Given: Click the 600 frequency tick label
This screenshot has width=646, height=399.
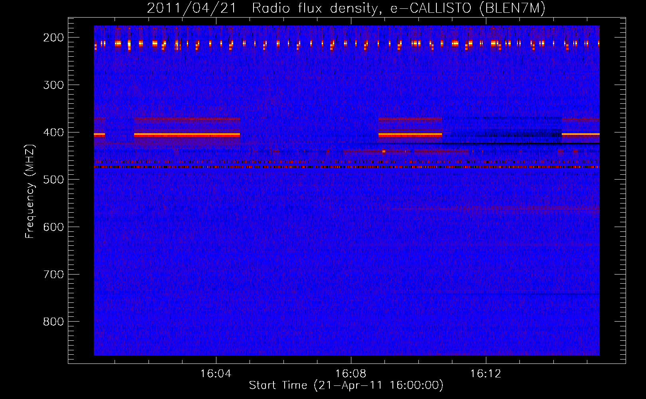Looking at the screenshot, I should click(x=54, y=227).
